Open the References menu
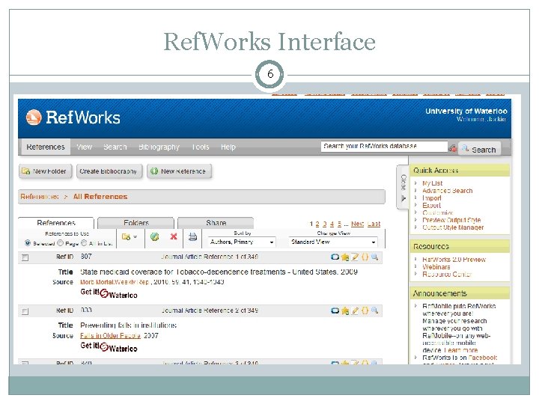Viewport: 539px width, 404px height. pyautogui.click(x=46, y=147)
